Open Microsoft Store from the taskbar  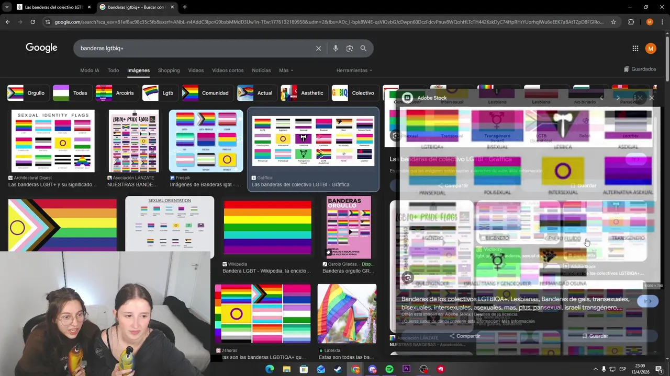pos(304,369)
